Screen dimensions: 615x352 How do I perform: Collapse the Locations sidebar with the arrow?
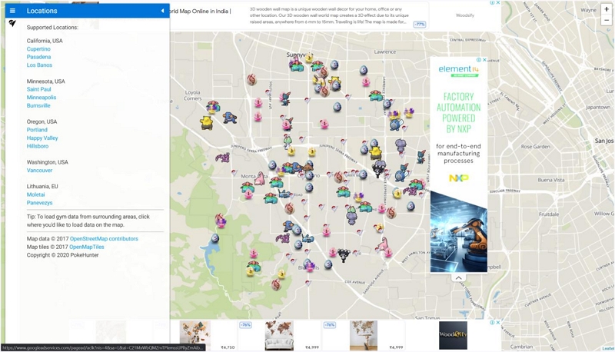162,11
